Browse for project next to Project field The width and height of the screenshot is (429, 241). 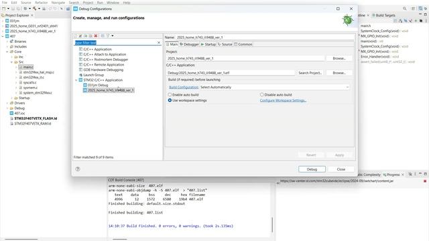tap(339, 58)
